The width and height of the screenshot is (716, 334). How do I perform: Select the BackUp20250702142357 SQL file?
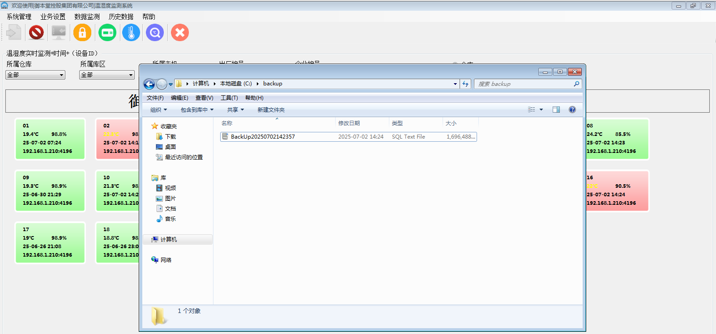(263, 137)
